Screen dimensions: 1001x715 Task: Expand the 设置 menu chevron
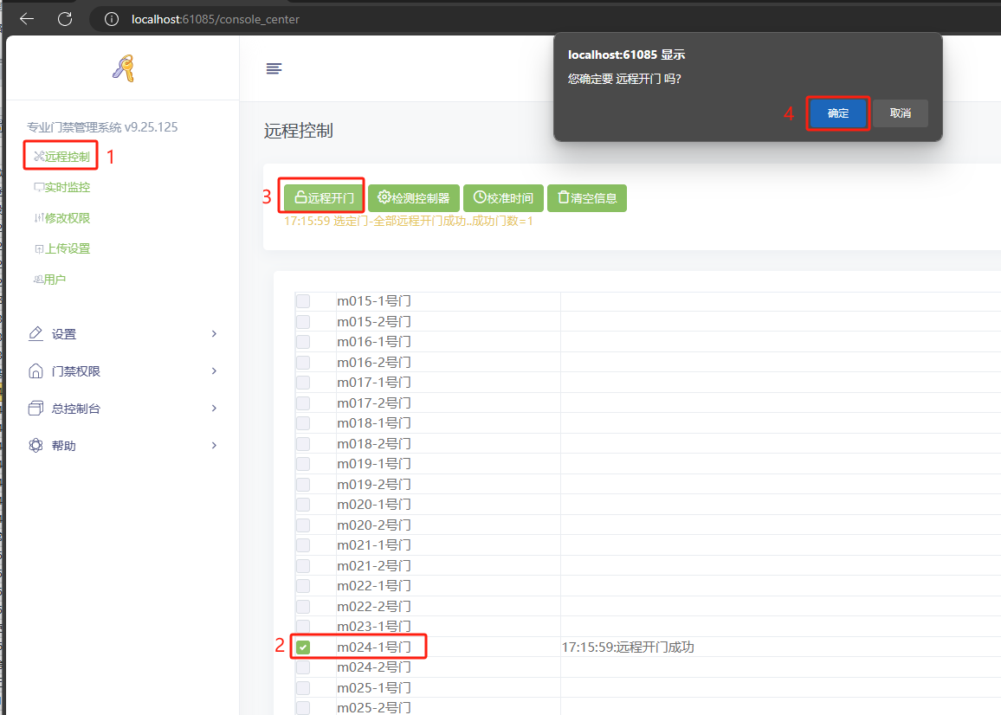coord(214,334)
